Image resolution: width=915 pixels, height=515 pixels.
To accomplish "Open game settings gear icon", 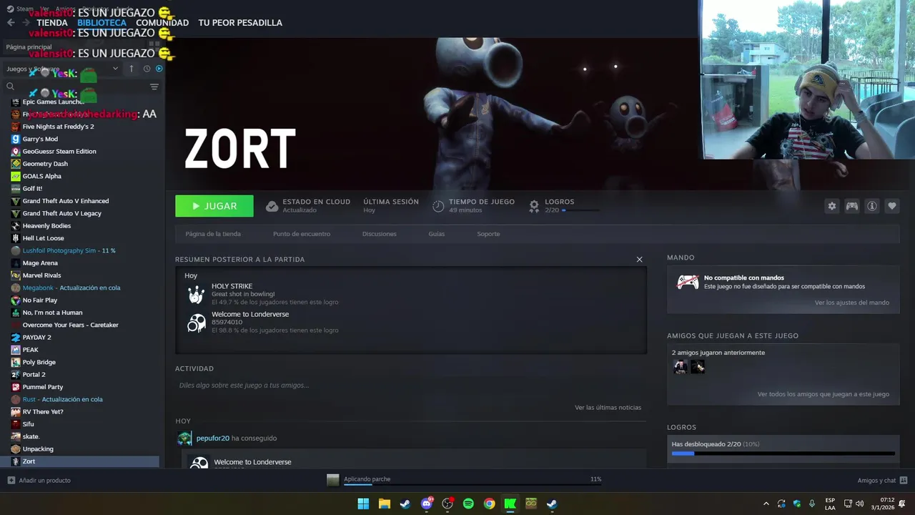I will point(831,206).
